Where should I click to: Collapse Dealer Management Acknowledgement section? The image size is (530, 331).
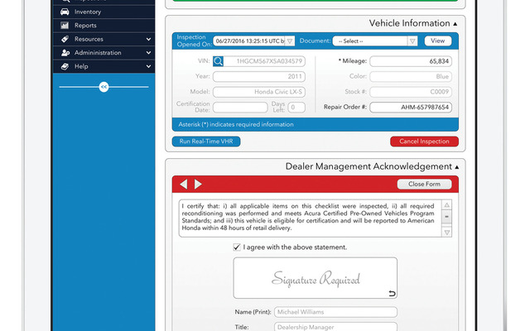coord(457,167)
